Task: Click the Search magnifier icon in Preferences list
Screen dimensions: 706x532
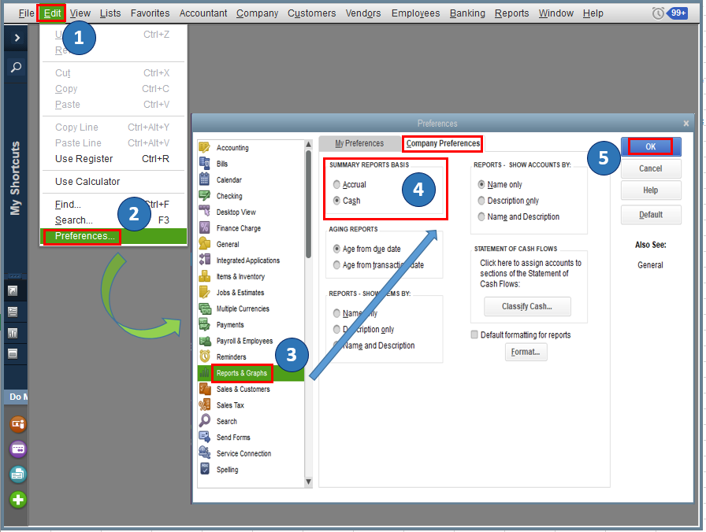Action: tap(204, 421)
